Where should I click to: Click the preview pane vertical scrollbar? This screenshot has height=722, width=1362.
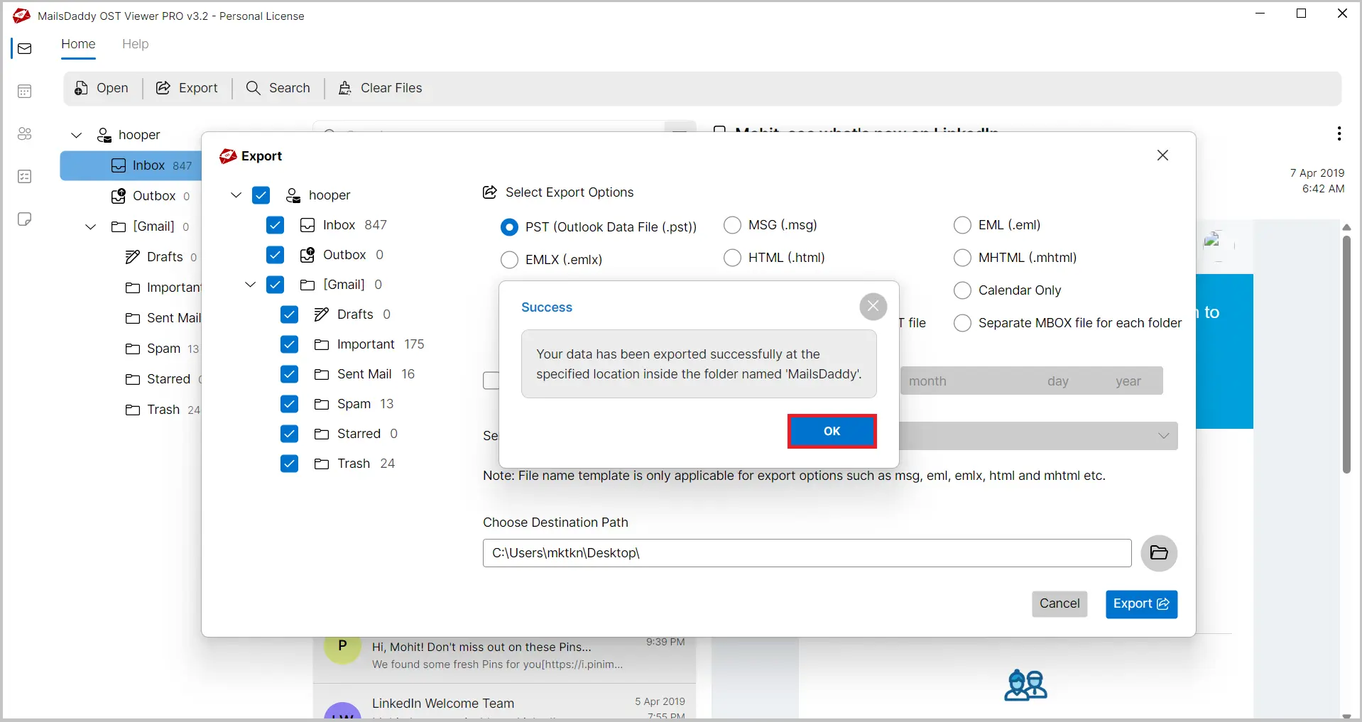coord(1346,355)
